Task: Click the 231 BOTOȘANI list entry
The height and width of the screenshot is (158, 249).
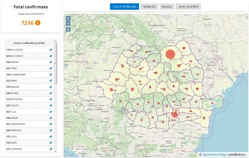Action: coord(29,99)
